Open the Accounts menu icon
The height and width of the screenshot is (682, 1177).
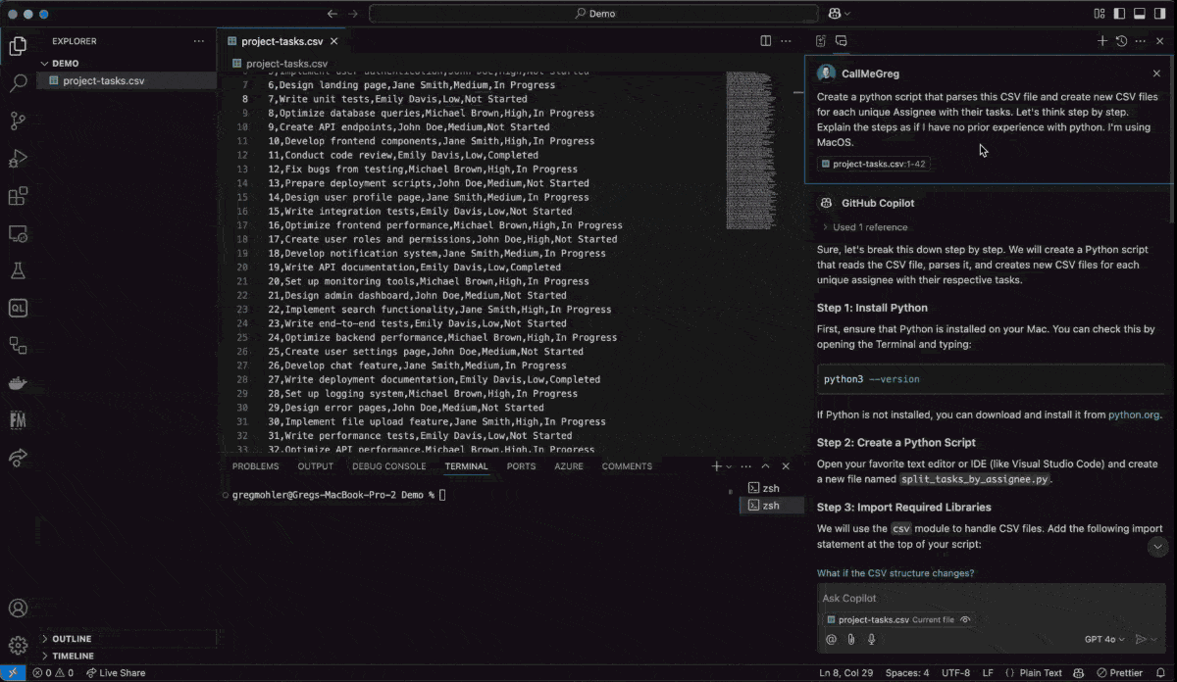click(18, 609)
